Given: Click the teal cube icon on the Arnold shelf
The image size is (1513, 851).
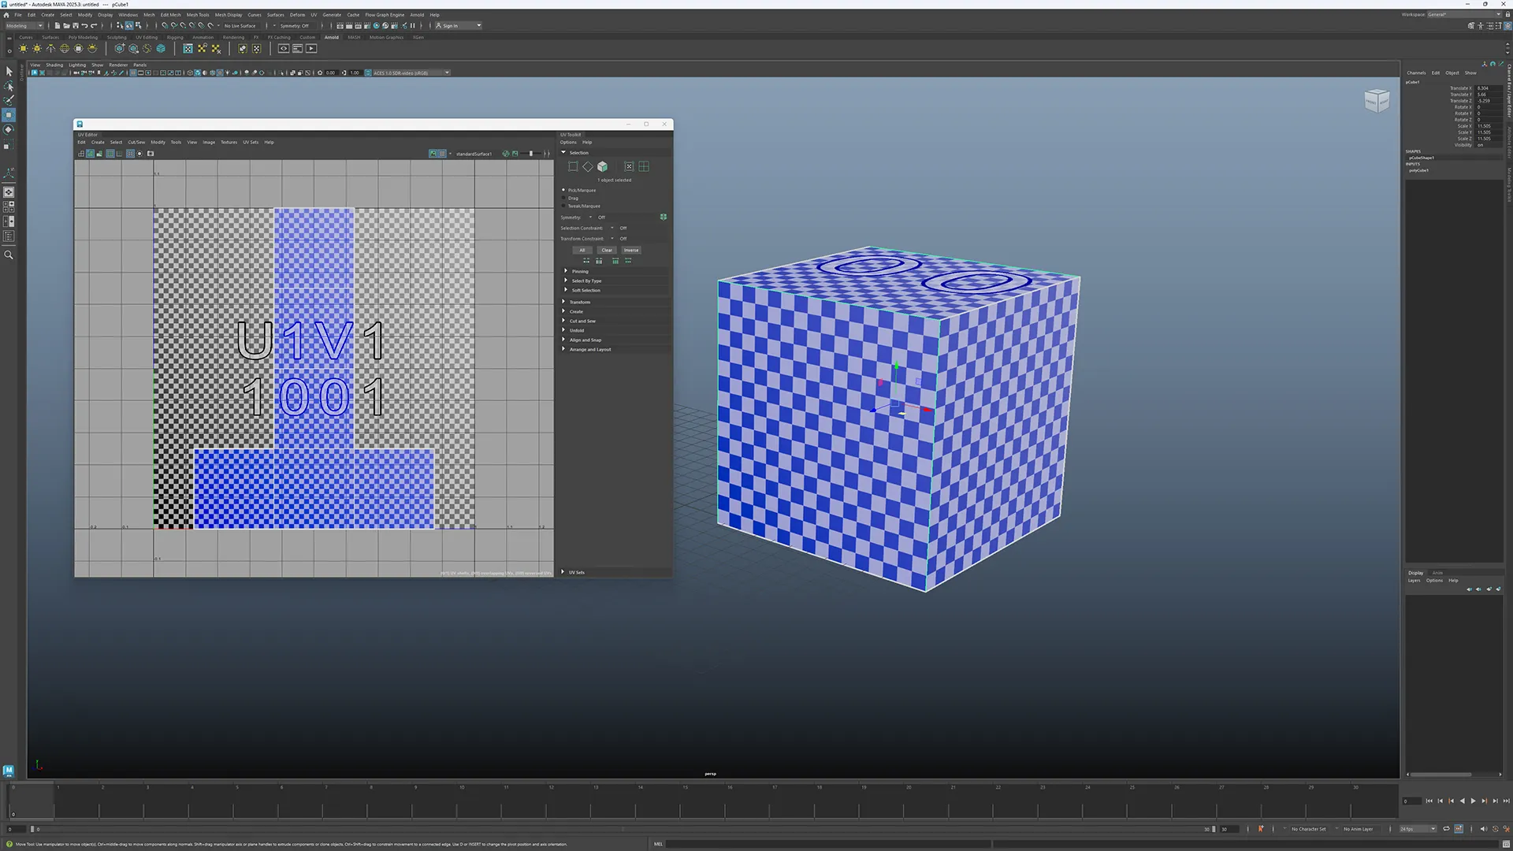Looking at the screenshot, I should click(161, 49).
